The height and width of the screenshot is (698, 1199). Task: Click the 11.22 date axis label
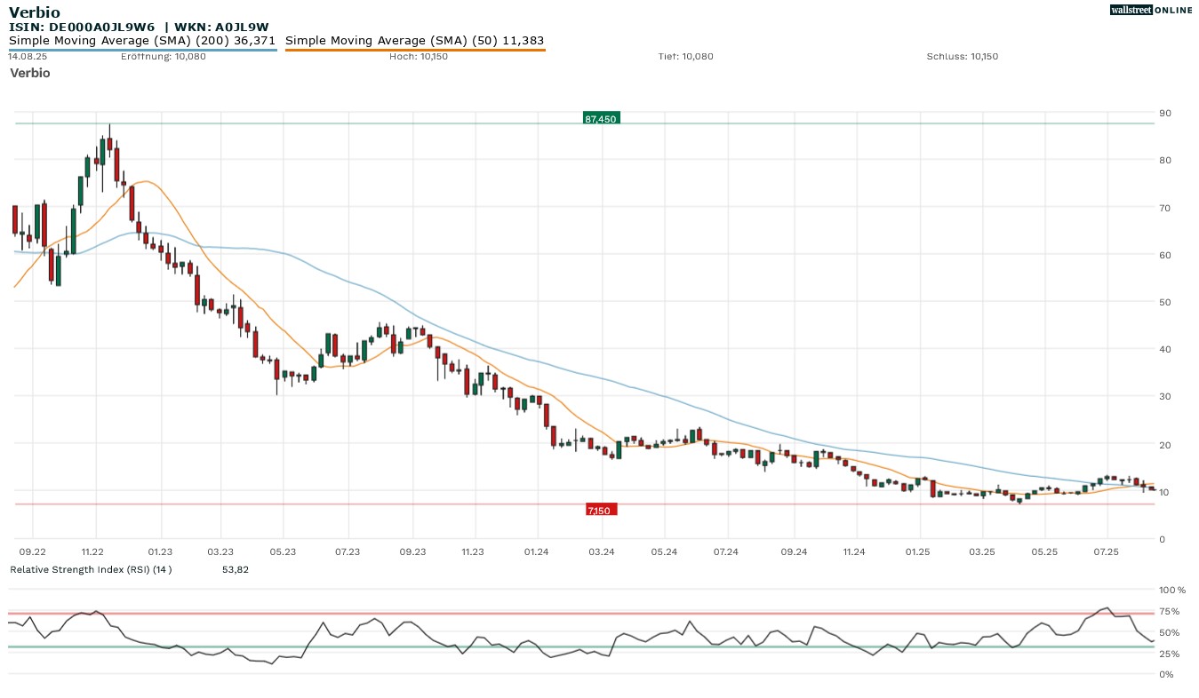coord(92,551)
